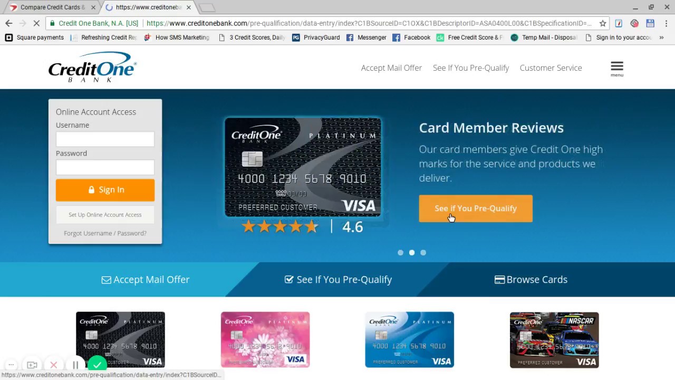Click the orange Sign In button

[105, 190]
